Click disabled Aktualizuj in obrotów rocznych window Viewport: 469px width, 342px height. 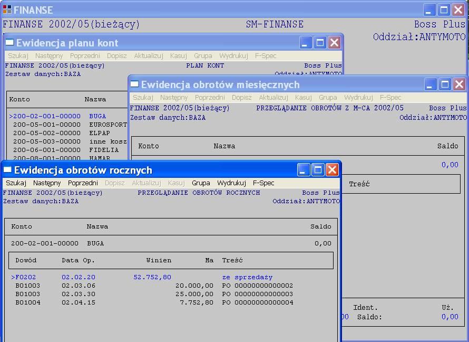146,183
